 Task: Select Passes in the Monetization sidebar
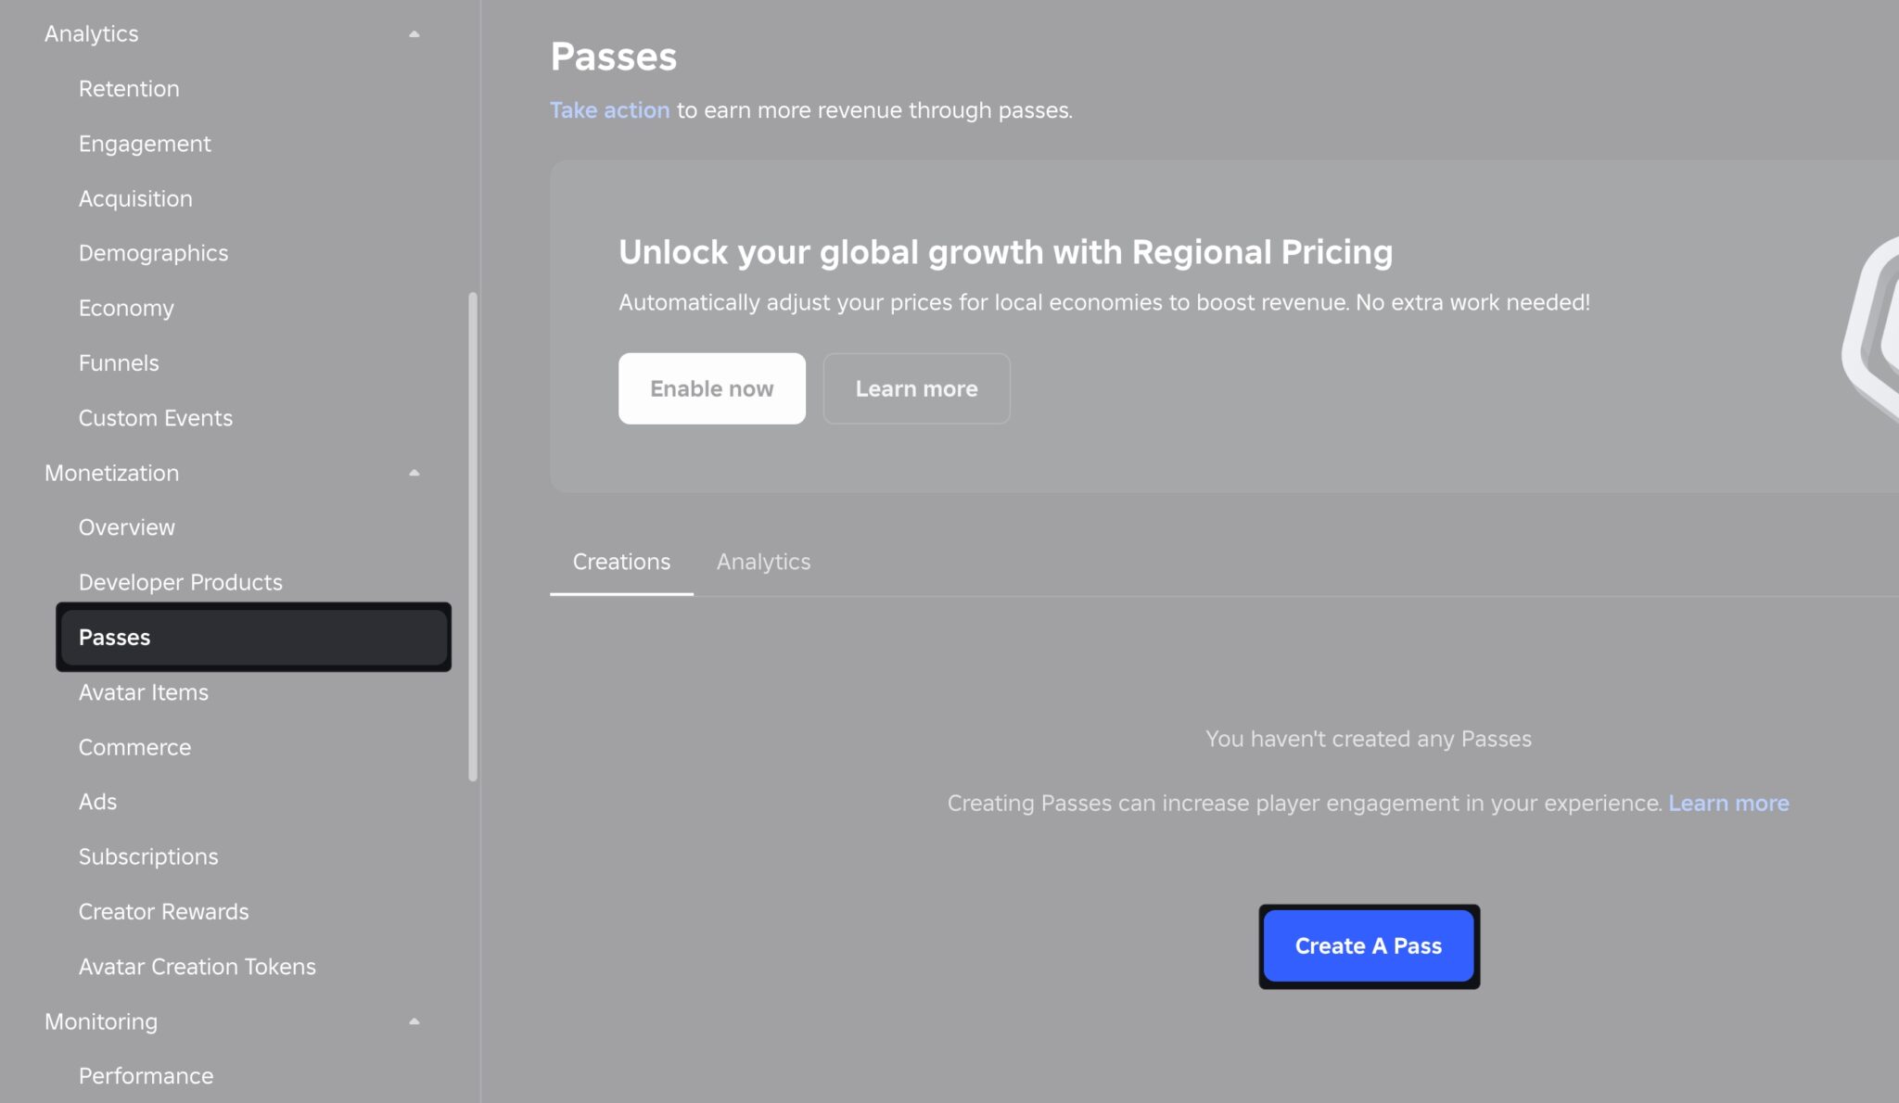[x=114, y=637]
